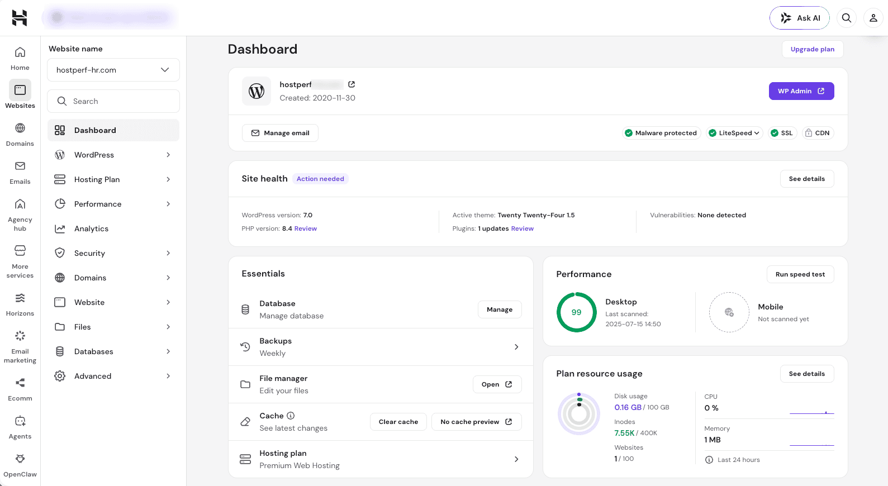Click the search magnifier icon in header
This screenshot has width=888, height=486.
coord(847,18)
